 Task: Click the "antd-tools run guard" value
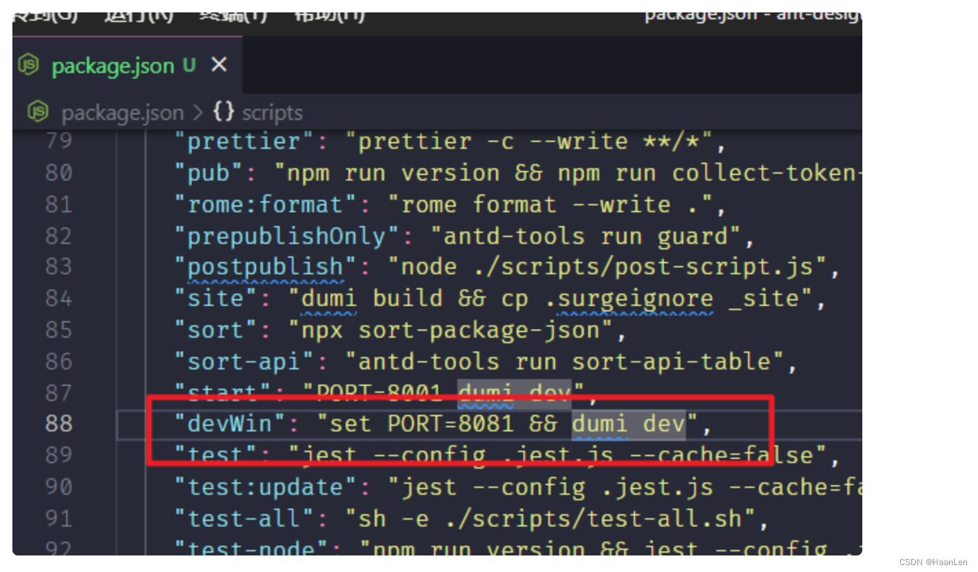pos(585,236)
